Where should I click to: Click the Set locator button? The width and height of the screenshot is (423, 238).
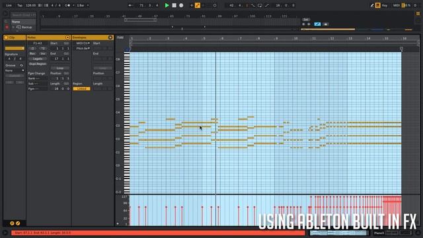click(x=305, y=20)
